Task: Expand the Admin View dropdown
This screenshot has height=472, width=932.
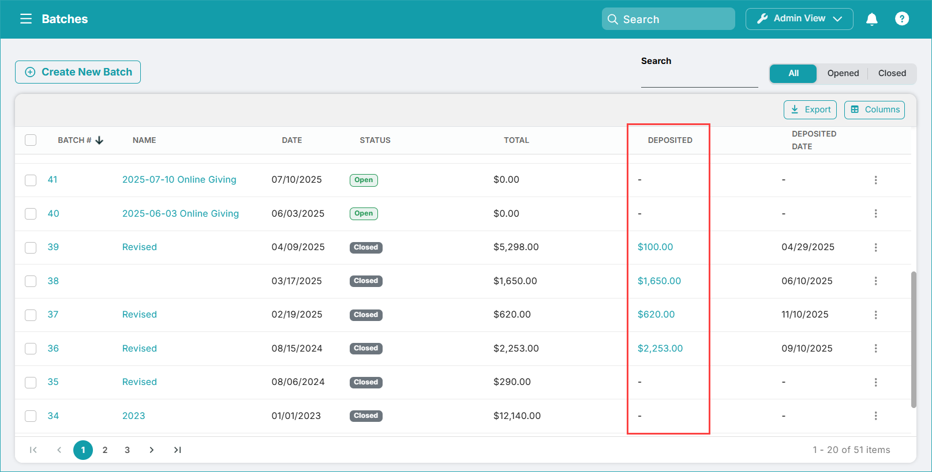Action: (799, 19)
